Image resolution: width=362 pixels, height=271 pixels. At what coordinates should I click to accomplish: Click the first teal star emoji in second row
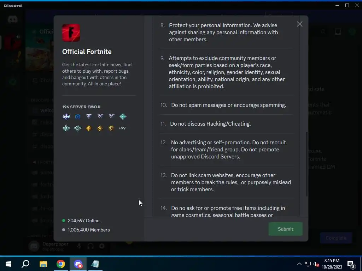coord(66,128)
